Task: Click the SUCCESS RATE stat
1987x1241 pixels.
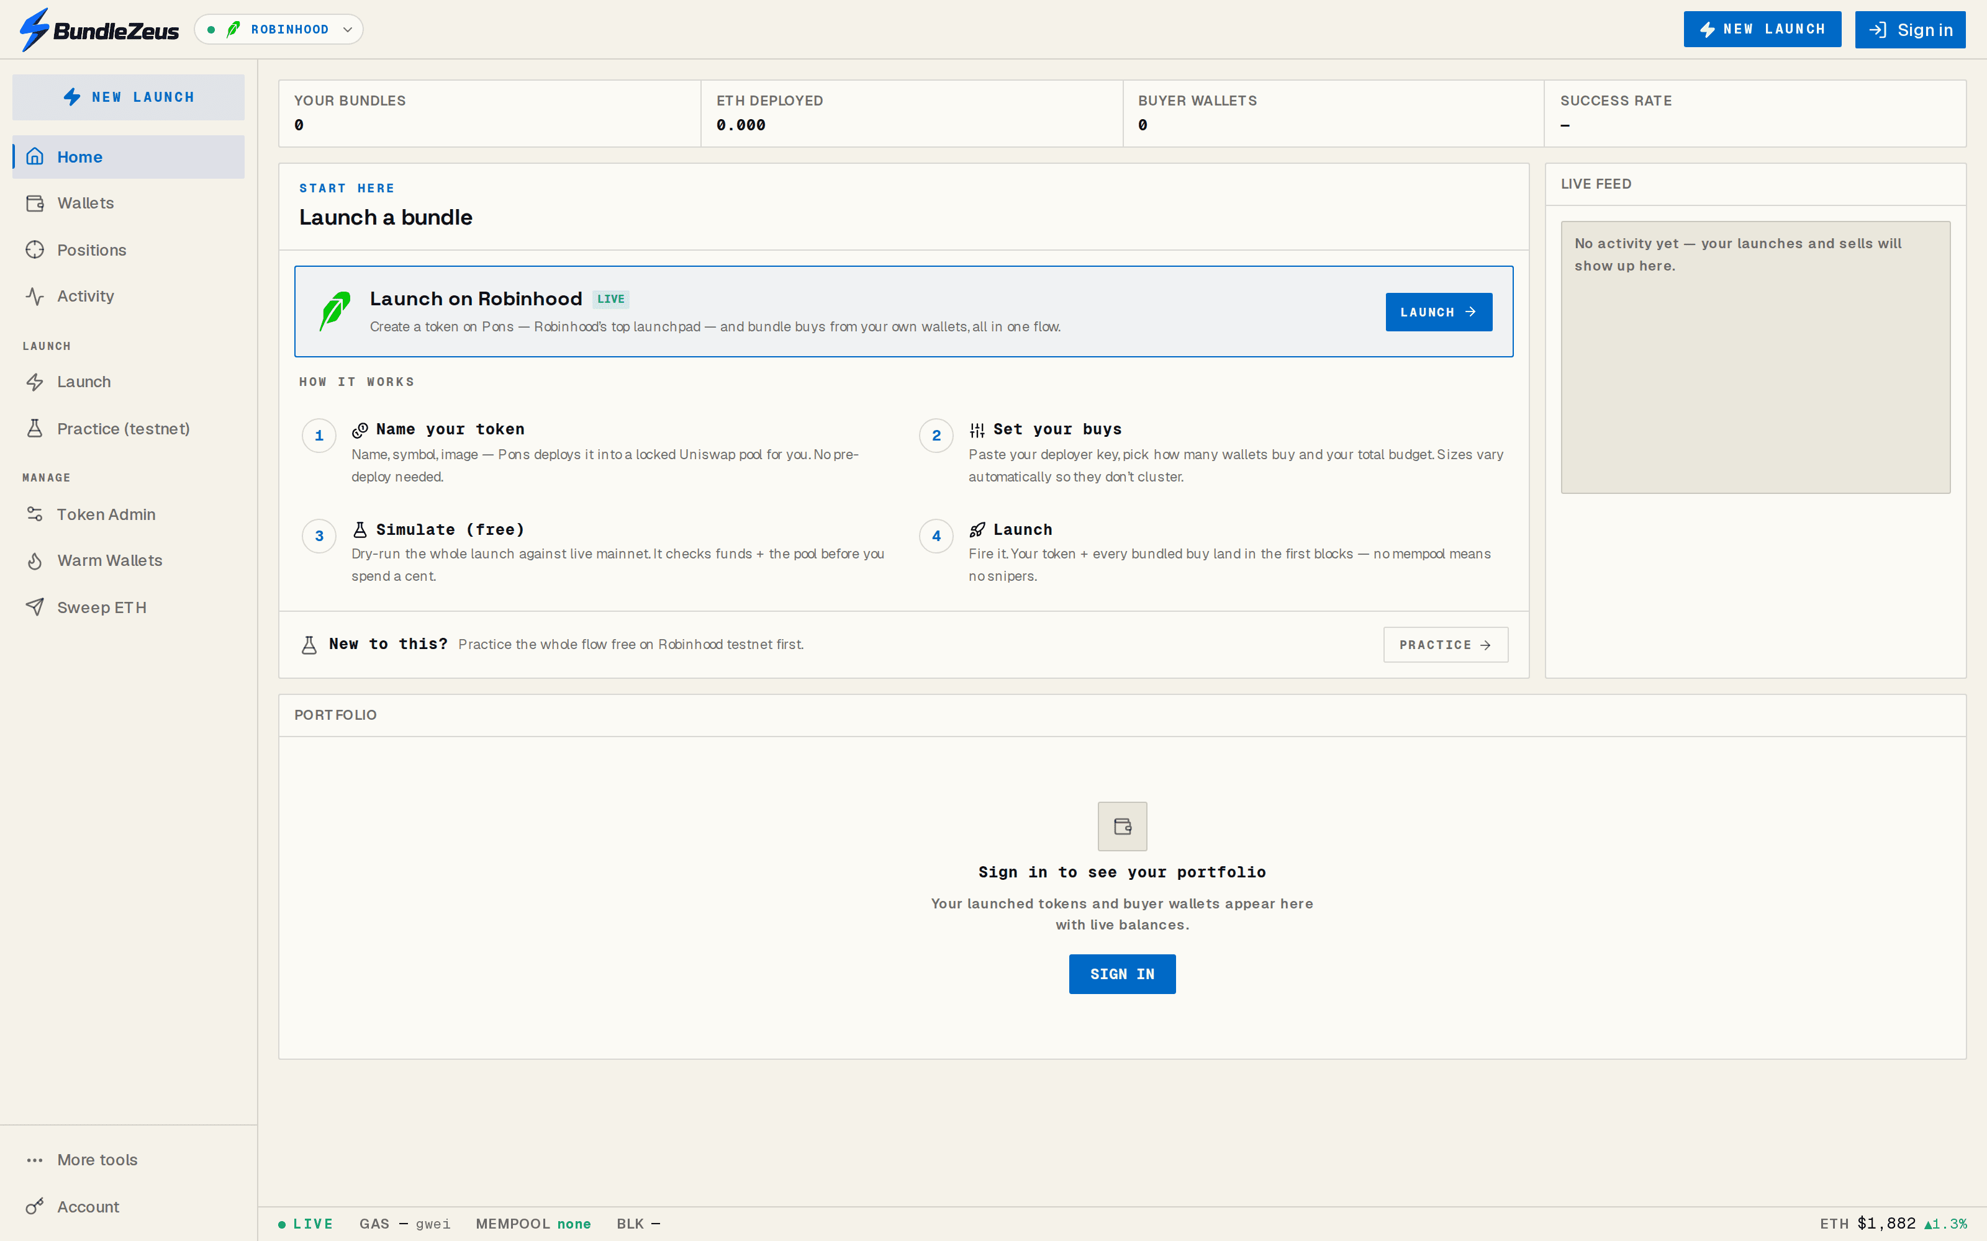Action: coord(1755,114)
